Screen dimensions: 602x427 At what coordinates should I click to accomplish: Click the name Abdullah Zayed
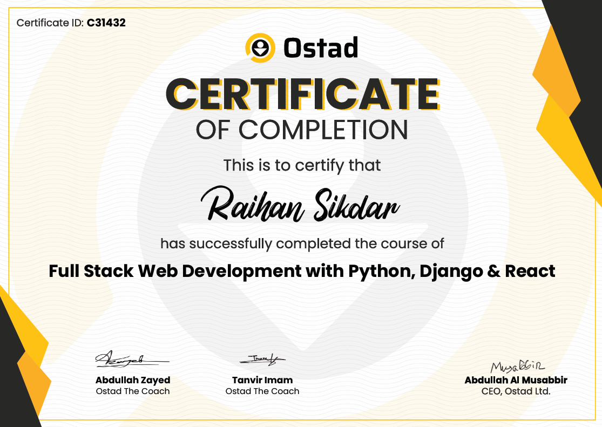coord(133,380)
